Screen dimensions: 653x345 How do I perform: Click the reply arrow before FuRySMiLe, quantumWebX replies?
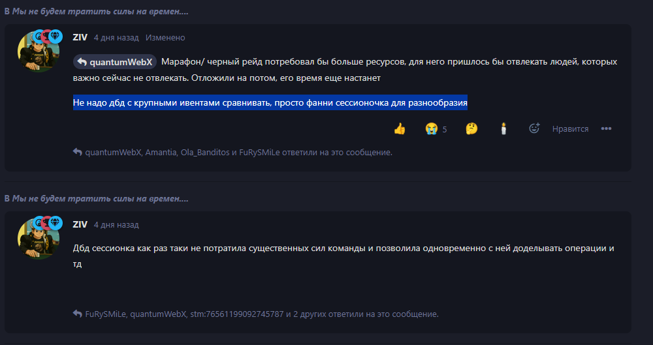click(x=78, y=314)
